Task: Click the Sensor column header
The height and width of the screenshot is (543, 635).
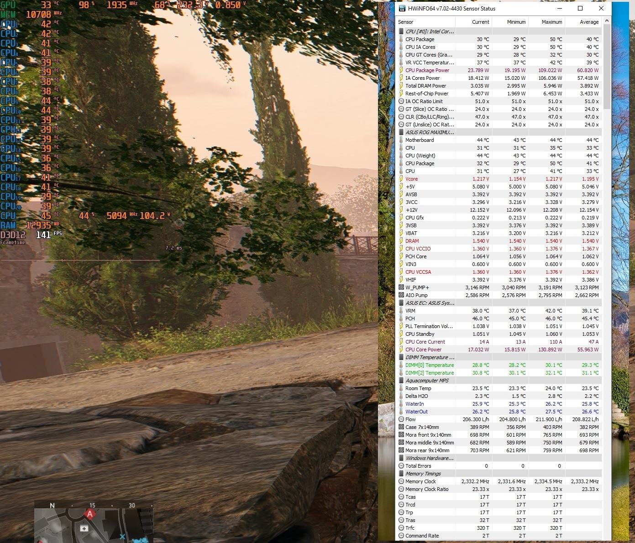Action: [x=425, y=22]
